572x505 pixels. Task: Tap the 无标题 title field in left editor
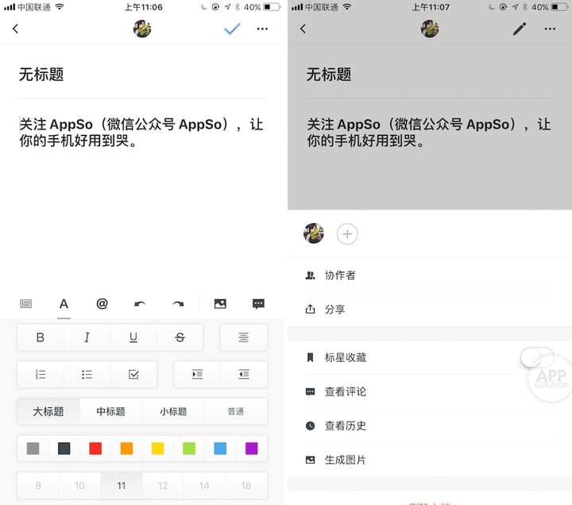[x=41, y=75]
